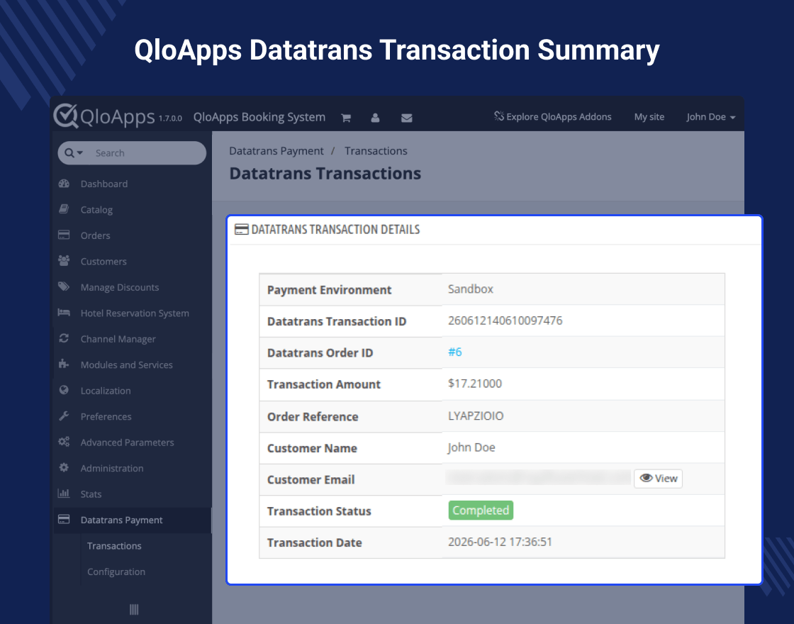Click the Datatrans Payment card icon

(x=64, y=519)
